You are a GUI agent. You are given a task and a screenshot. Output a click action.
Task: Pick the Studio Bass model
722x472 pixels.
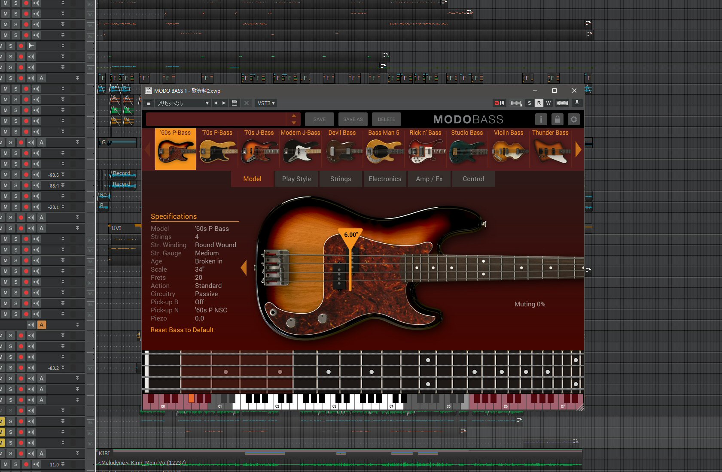(x=467, y=149)
